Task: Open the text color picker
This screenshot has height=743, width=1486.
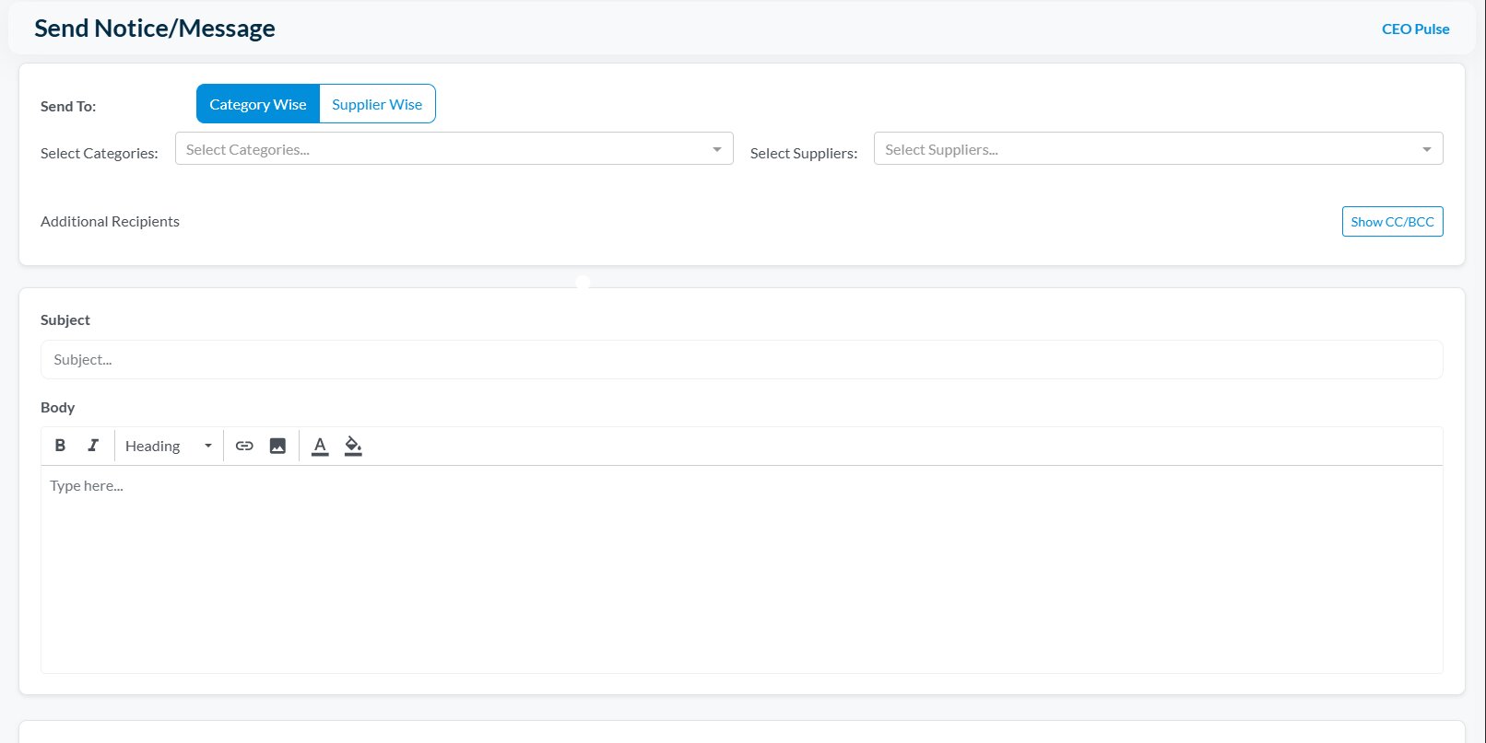Action: tap(320, 446)
